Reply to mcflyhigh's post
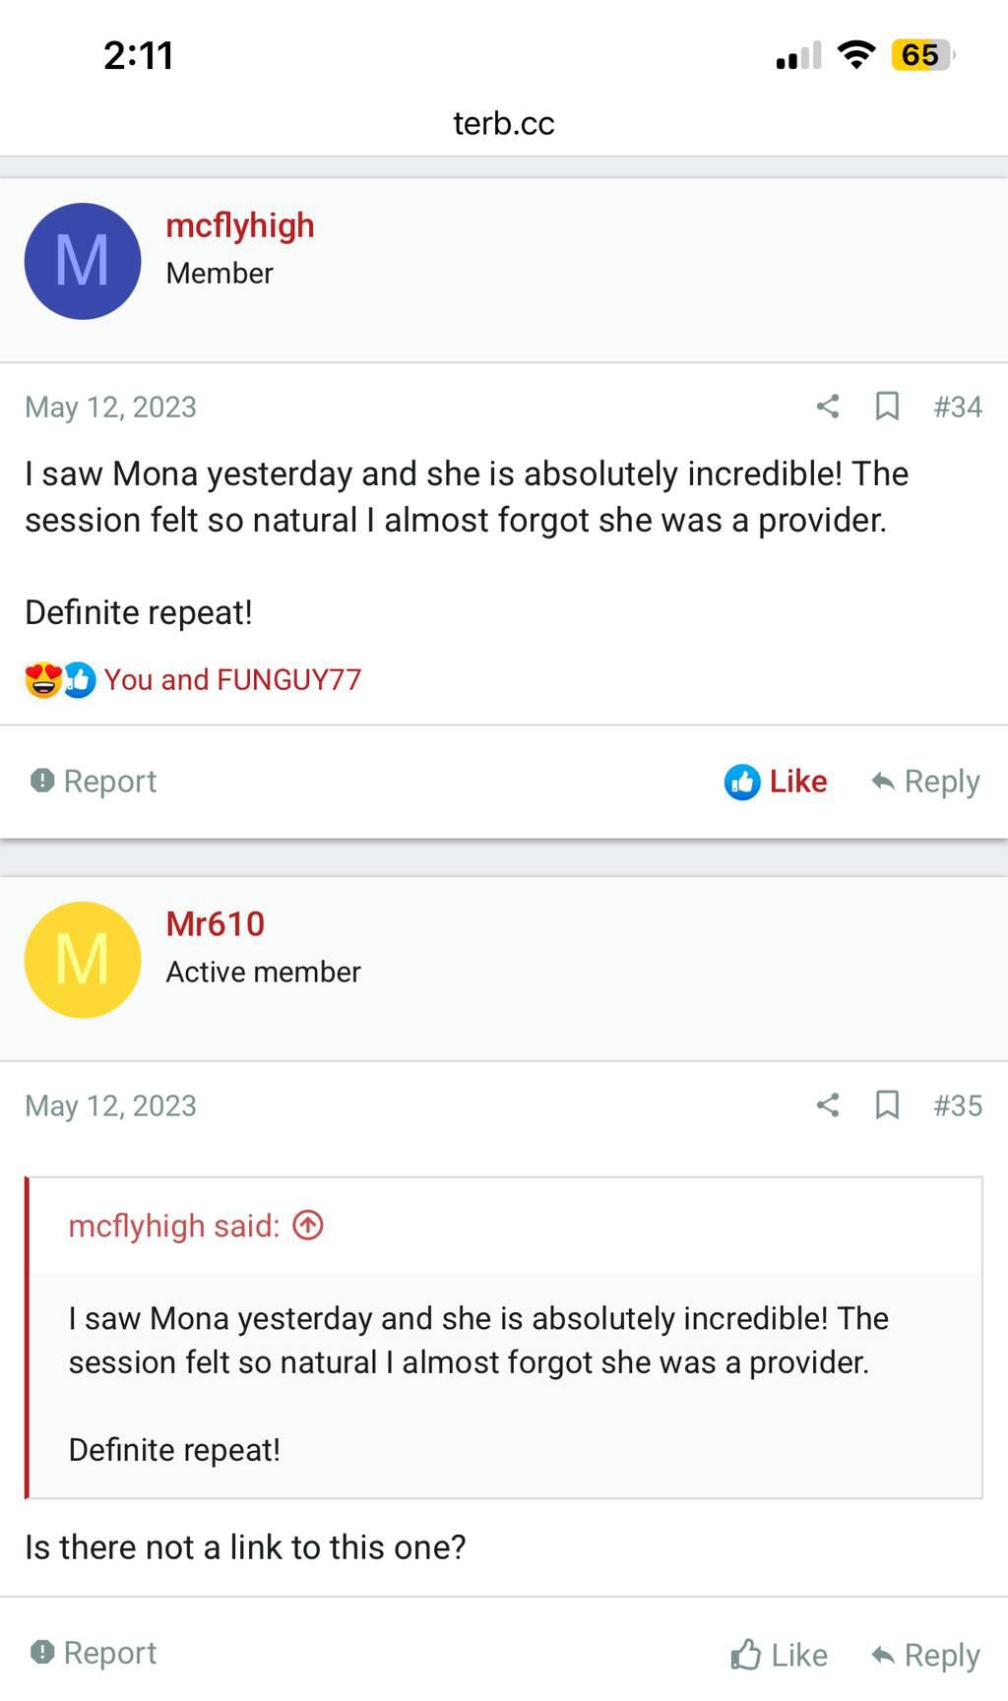This screenshot has width=1008, height=1701. point(925,782)
